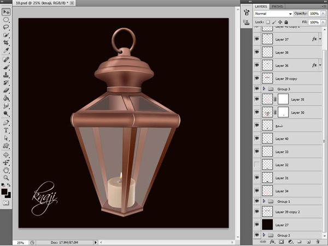Expand the Group 3 folder
Image resolution: width=328 pixels, height=246 pixels.
[265, 88]
